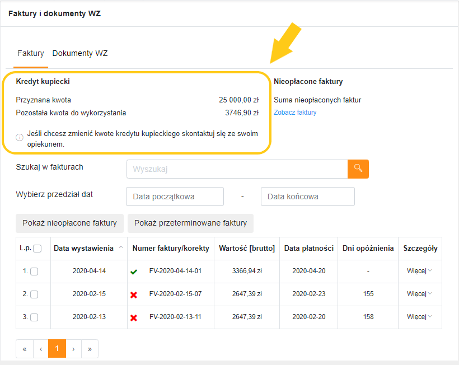Screen dimensions: 459x365
Task: Select the Faktury tab
Action: (x=30, y=53)
